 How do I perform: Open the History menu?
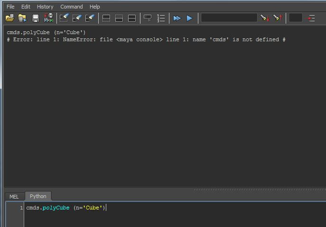[45, 7]
